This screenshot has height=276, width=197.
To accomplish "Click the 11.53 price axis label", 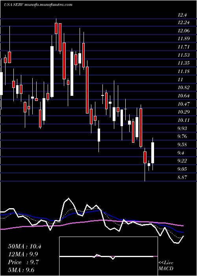I will pos(184,55).
